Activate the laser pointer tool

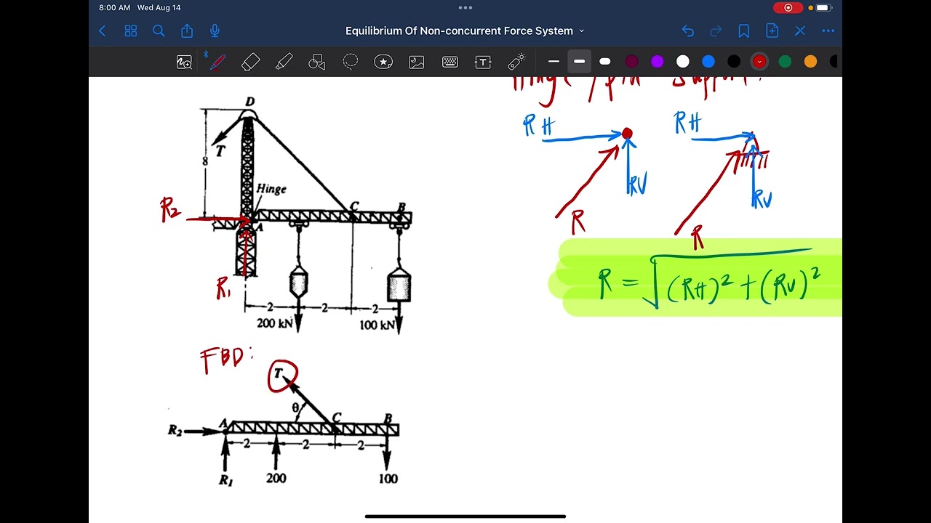[x=516, y=62]
